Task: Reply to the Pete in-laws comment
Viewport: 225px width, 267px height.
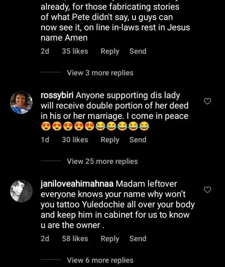Action: click(x=110, y=51)
